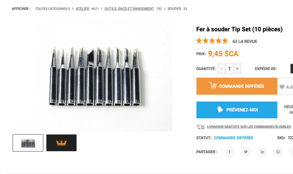
Task: Select the Souder breadcrumb item
Action: click(174, 9)
